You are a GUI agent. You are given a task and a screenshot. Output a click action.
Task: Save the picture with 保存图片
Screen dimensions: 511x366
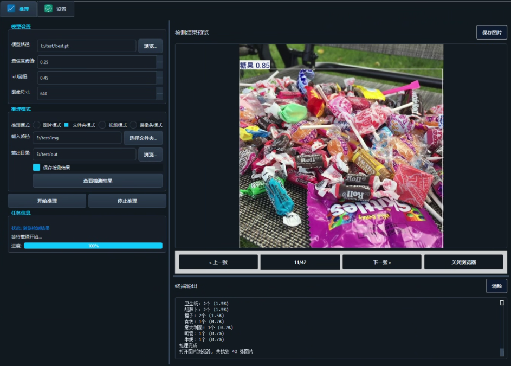[x=491, y=33]
